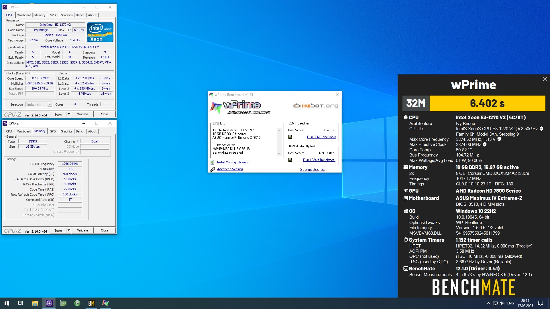Screen dimensions: 550x309
Task: Click the DRAM Frequency value 1046.9 MHz
Action: pos(70,164)
